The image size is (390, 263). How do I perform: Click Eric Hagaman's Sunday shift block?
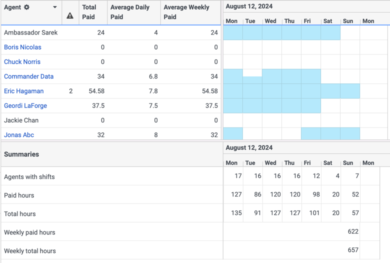(349, 91)
